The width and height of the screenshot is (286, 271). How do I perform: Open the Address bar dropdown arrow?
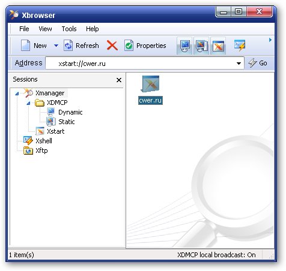239,64
